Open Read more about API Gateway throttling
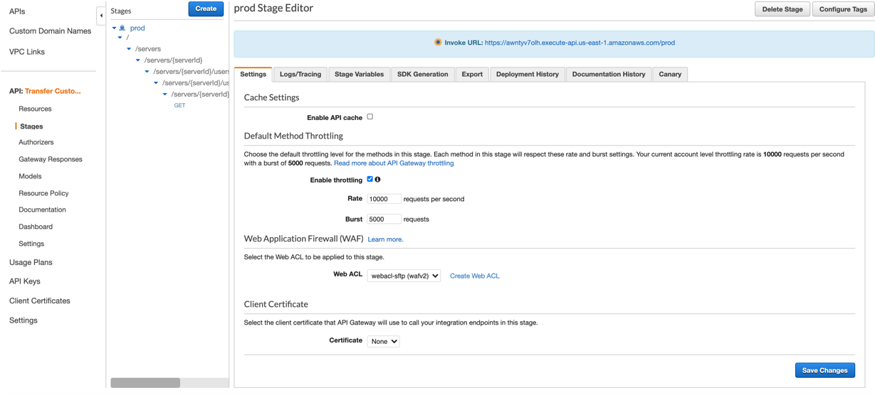Viewport: 875px width, 395px height. tap(394, 163)
